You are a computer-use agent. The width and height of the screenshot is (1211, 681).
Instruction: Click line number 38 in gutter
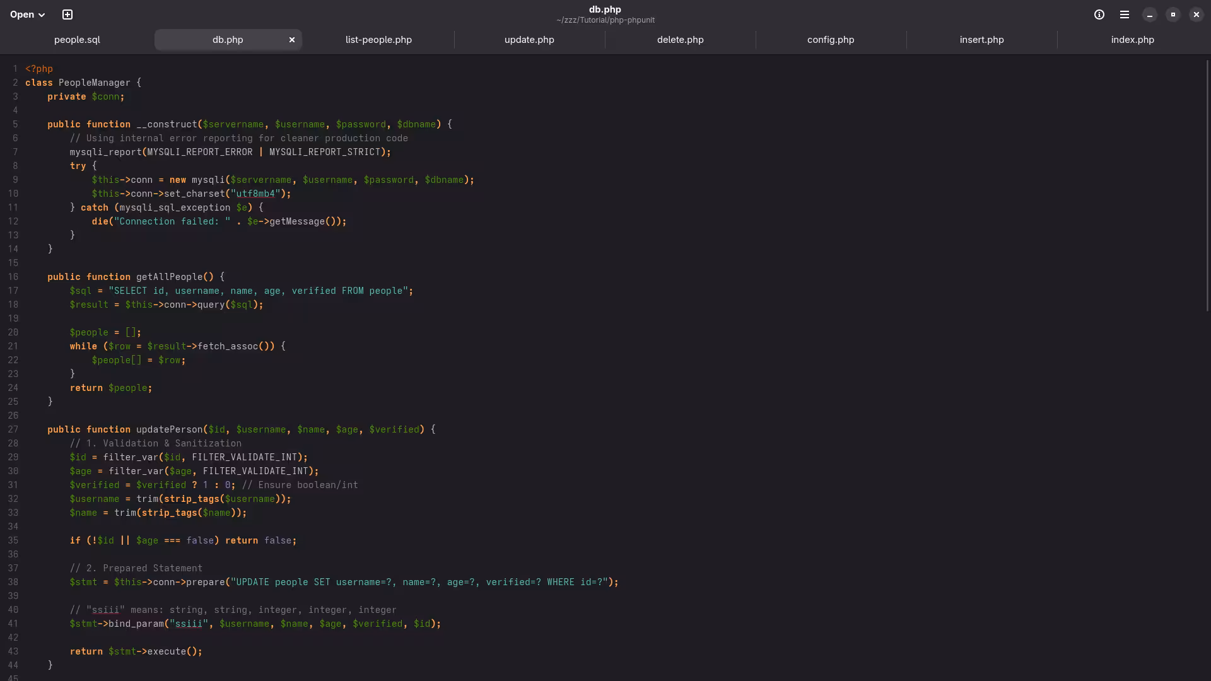13,582
